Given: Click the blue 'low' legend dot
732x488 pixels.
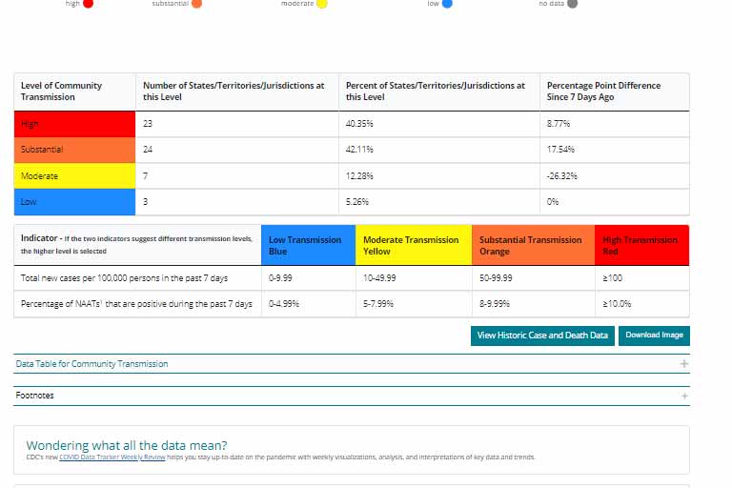Looking at the screenshot, I should click(x=447, y=4).
